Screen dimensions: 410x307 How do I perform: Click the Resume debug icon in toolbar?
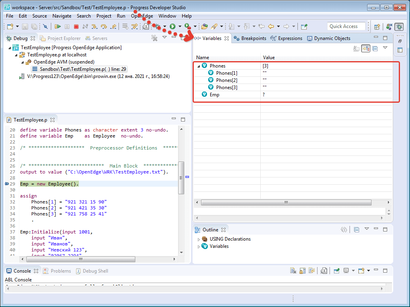tap(58, 26)
